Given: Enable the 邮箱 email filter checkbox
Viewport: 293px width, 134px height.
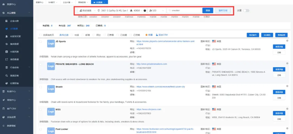Looking at the screenshot, I should tap(83, 35).
